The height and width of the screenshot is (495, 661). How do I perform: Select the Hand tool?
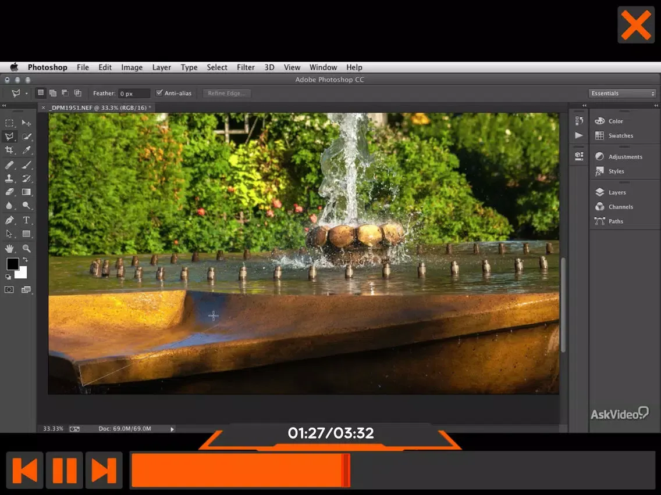tap(9, 248)
